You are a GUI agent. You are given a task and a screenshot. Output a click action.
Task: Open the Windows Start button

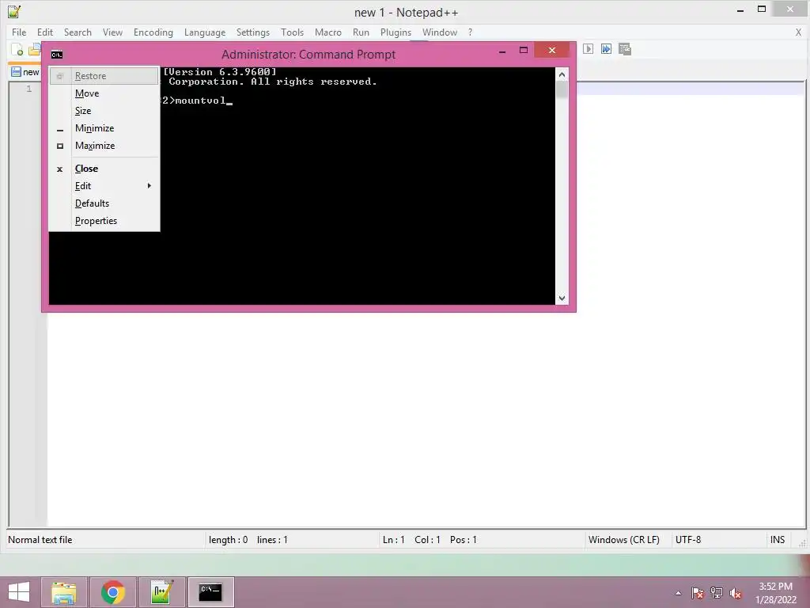[19, 592]
